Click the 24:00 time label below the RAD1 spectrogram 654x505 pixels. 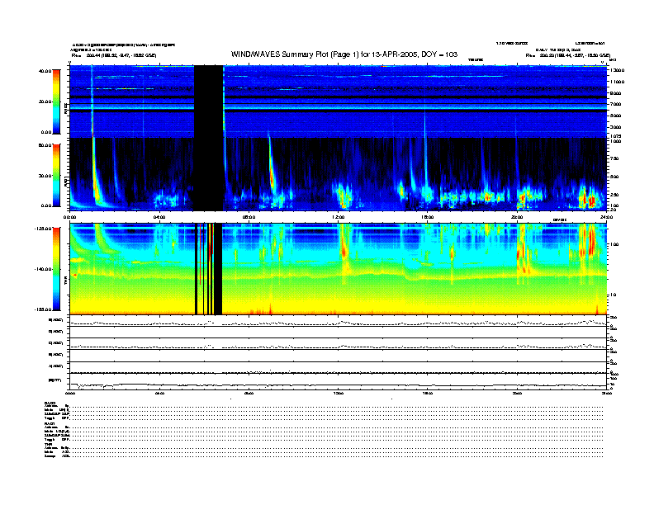[x=606, y=217]
